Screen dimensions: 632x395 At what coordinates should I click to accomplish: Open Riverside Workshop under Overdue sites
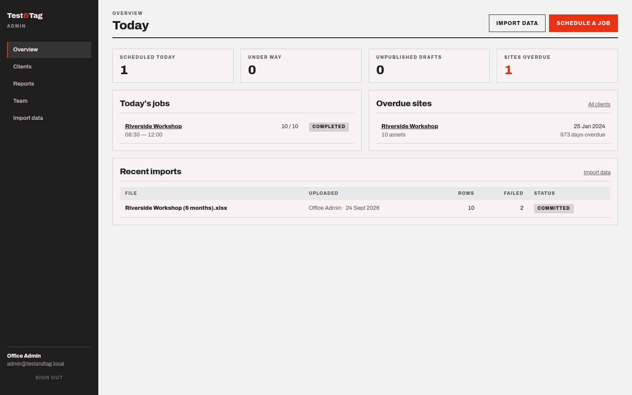coord(409,126)
